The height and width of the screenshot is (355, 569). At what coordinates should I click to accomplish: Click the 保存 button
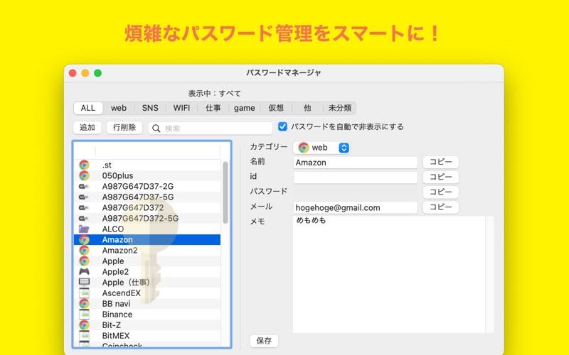pos(264,341)
